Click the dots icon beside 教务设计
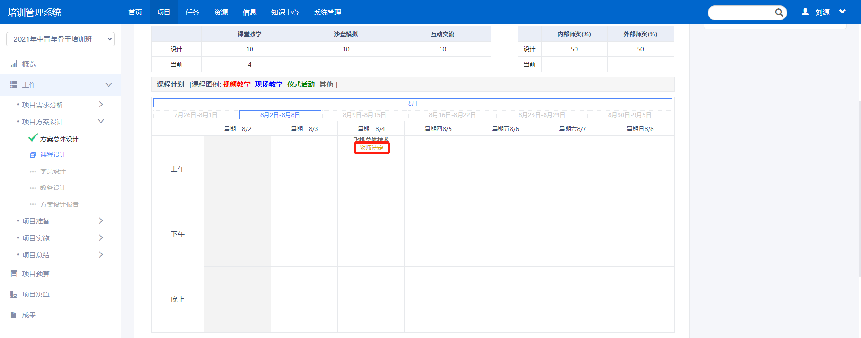The width and height of the screenshot is (861, 338). coord(33,188)
